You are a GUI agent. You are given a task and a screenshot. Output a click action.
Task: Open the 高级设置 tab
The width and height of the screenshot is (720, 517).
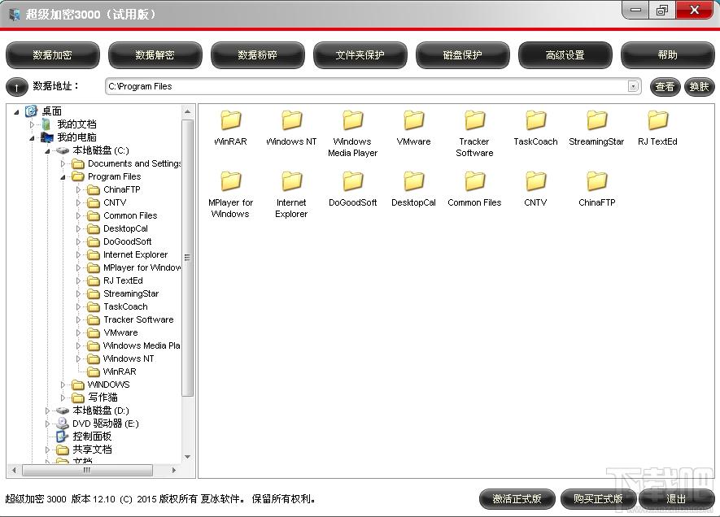tap(565, 55)
